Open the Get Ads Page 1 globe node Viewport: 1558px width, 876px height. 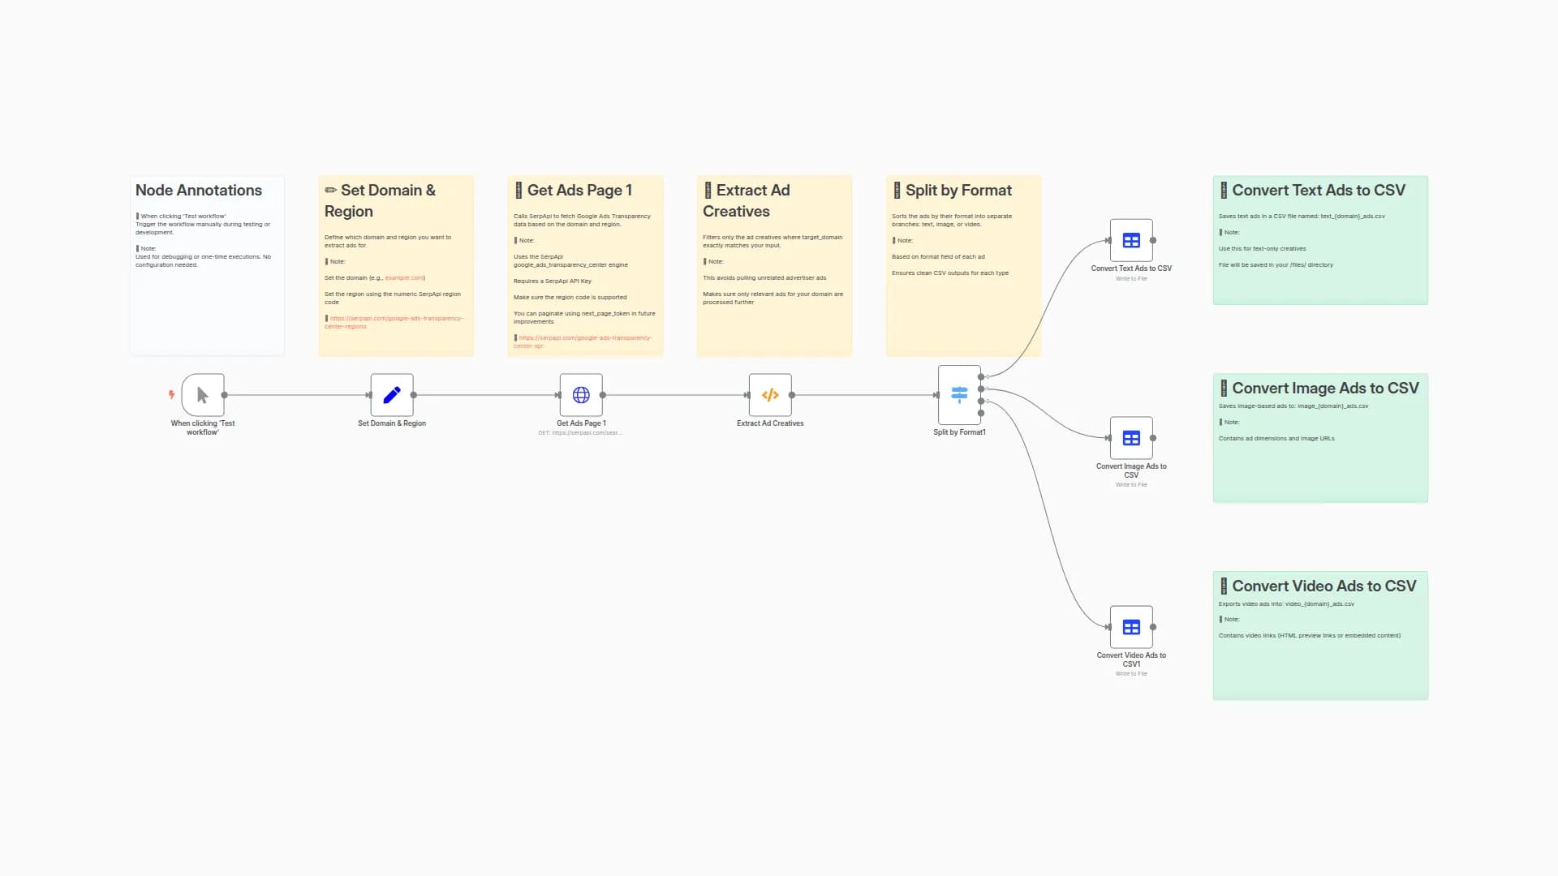pos(581,395)
